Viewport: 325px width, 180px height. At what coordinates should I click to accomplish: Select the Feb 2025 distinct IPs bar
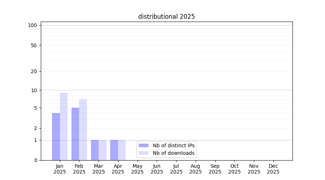[75, 134]
